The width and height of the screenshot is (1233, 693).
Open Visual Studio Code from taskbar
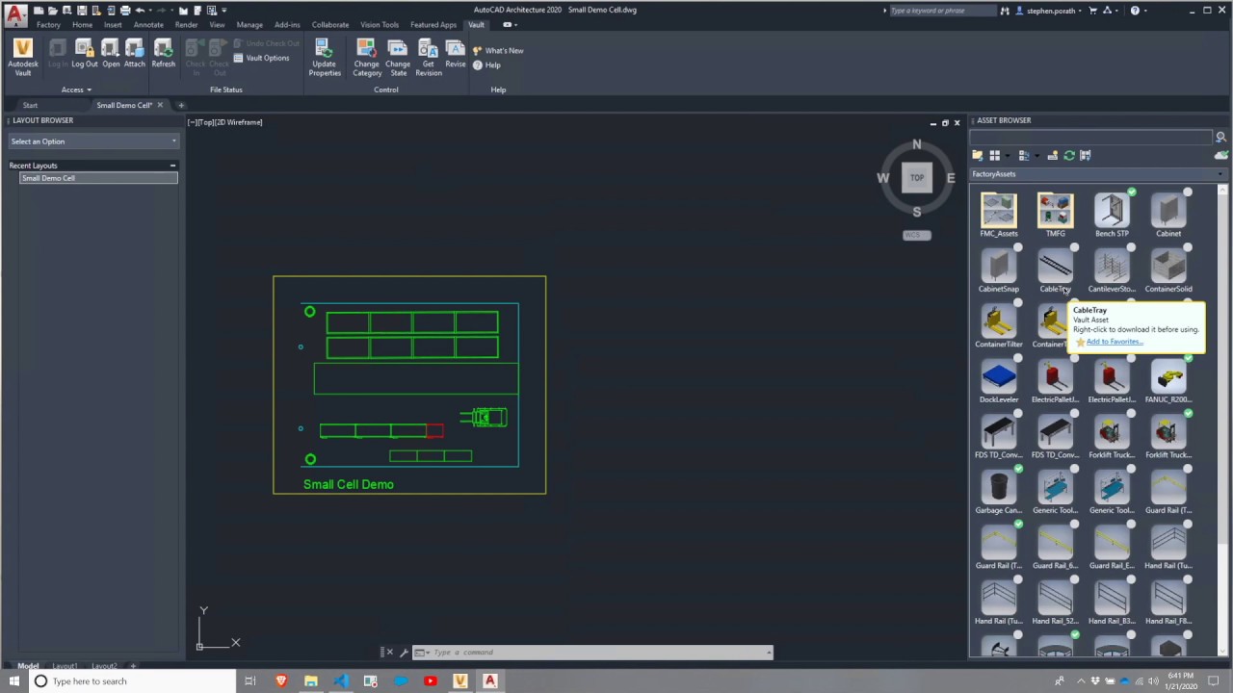pos(341,681)
